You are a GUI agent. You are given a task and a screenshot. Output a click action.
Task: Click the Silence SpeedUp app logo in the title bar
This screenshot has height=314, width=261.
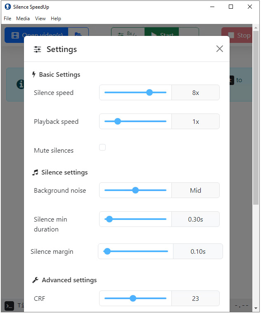(7, 7)
